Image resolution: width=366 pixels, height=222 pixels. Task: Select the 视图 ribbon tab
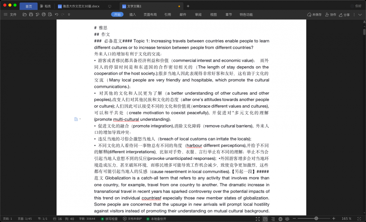pyautogui.click(x=213, y=15)
